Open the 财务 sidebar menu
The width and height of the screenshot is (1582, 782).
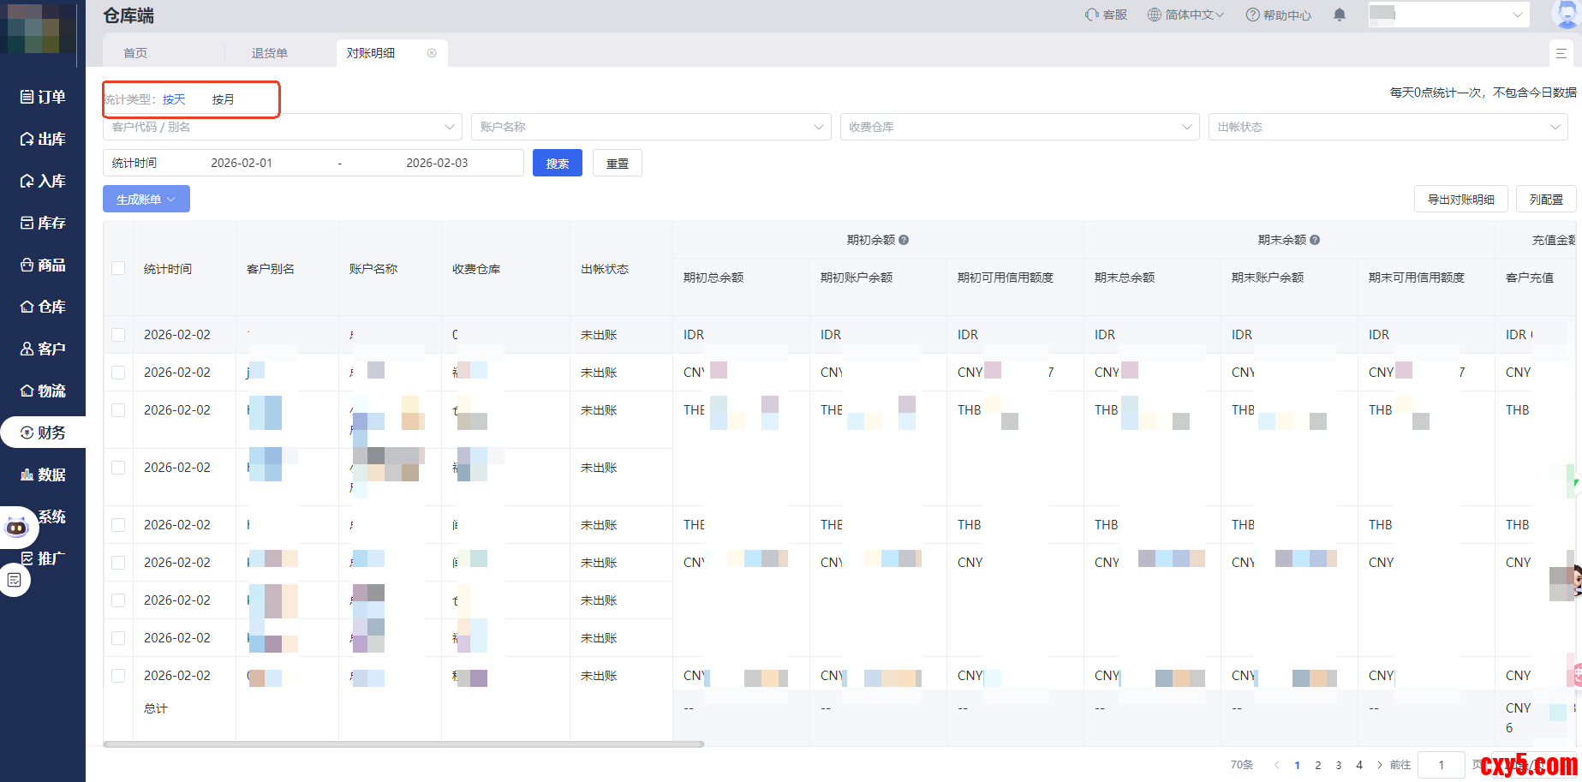[x=43, y=433]
